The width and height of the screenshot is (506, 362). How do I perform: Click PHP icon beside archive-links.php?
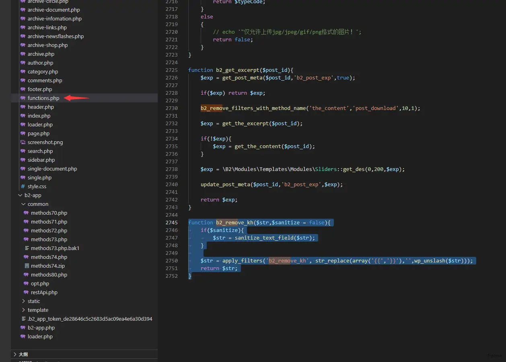click(23, 27)
